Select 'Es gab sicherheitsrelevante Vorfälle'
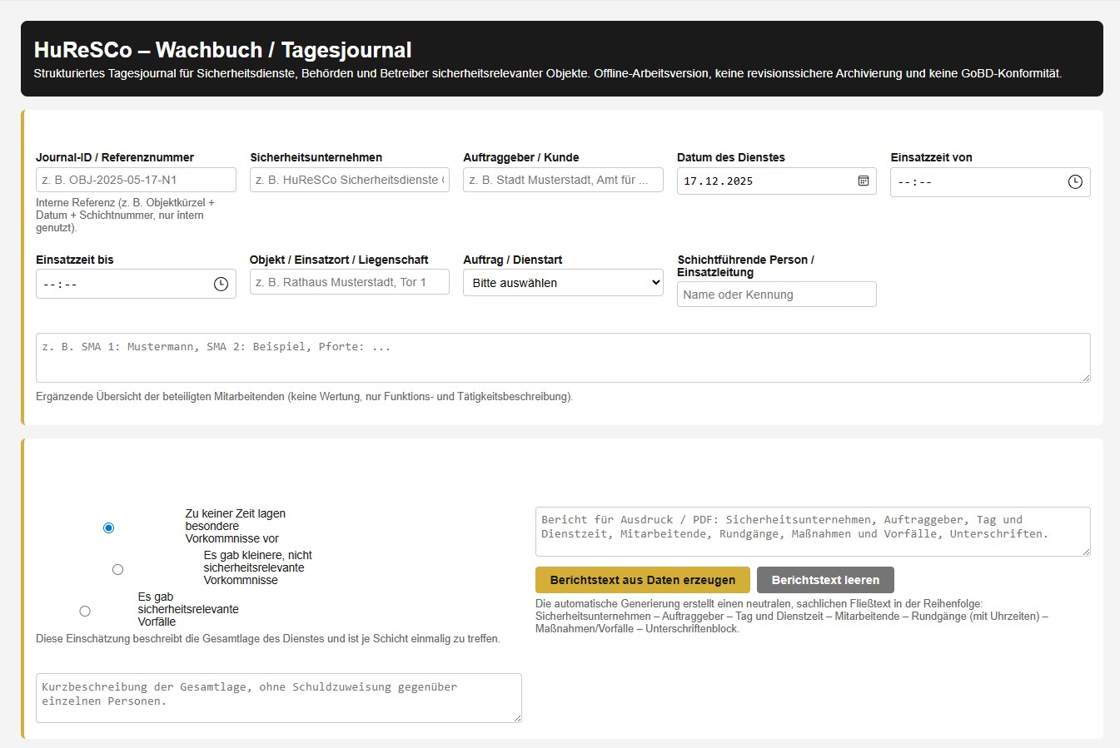 tap(85, 610)
